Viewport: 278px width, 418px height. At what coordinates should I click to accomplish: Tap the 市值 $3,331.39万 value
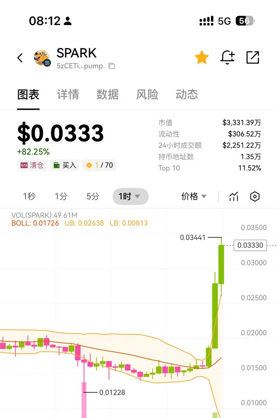click(x=242, y=123)
